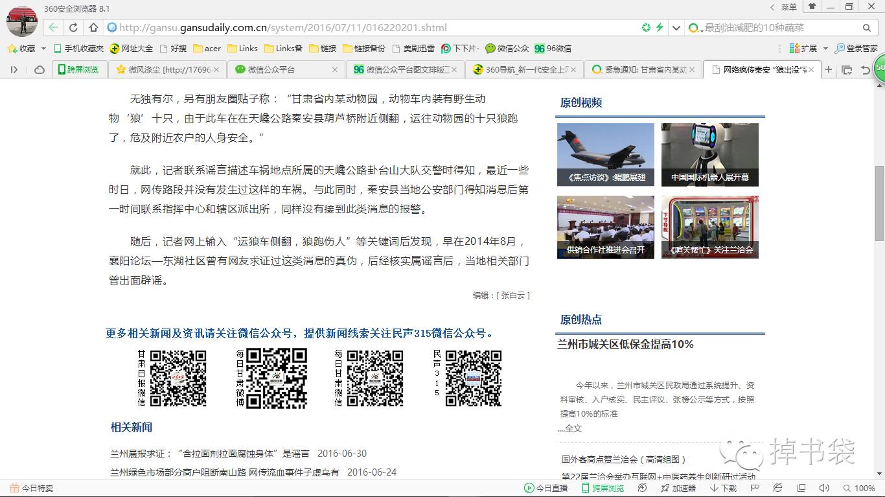Open 兰州市城关区低保金提高10% headline
This screenshot has height=497, width=885.
(x=625, y=344)
